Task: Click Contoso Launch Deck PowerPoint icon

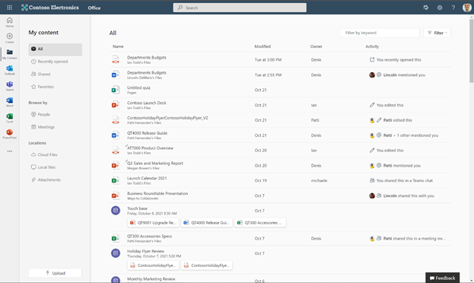Action: coord(115,105)
